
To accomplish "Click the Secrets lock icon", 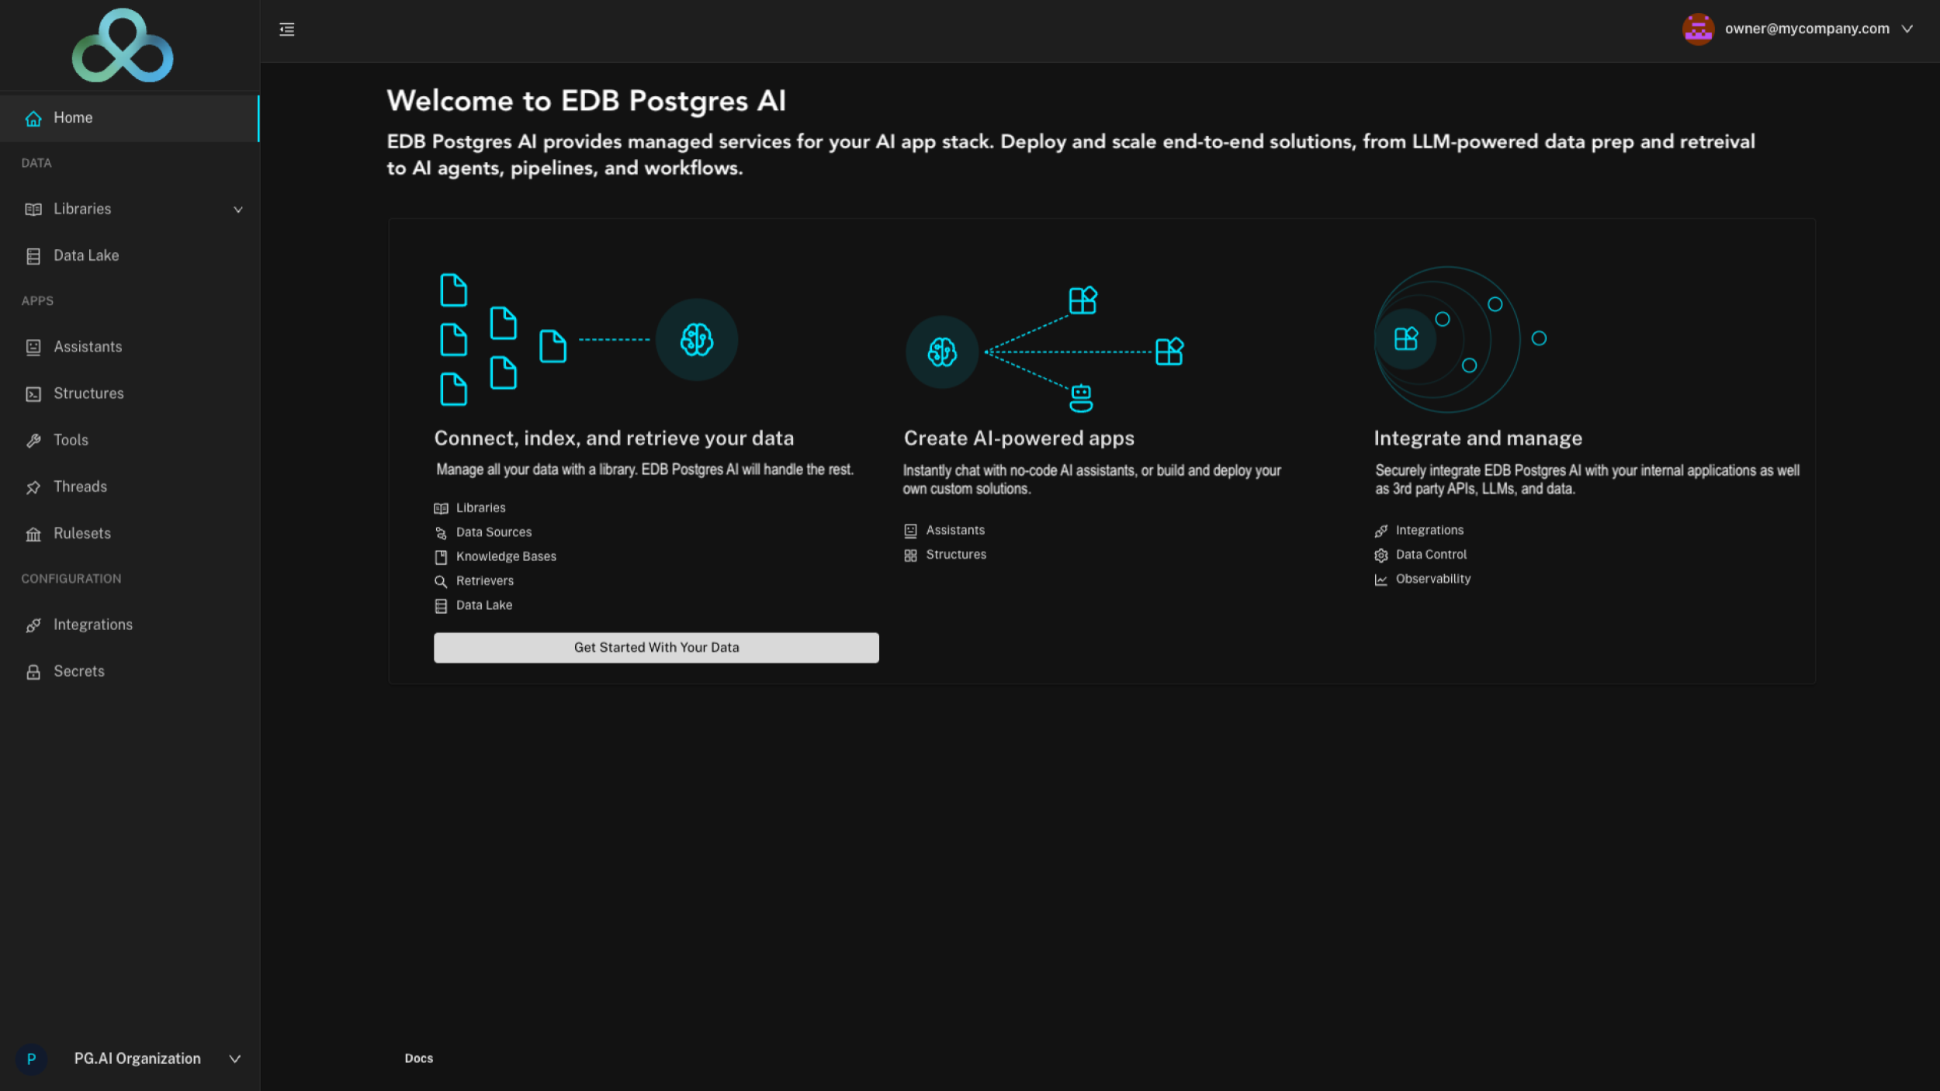I will tap(33, 671).
